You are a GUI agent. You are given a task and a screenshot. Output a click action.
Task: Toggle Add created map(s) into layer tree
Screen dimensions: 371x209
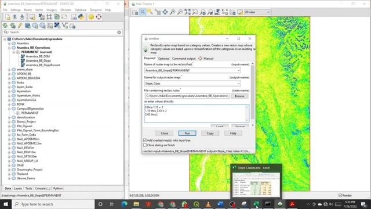pyautogui.click(x=145, y=140)
